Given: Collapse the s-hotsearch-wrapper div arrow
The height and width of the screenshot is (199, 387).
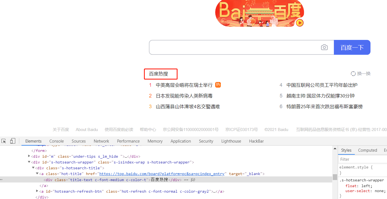Looking at the screenshot, I should tap(29, 162).
